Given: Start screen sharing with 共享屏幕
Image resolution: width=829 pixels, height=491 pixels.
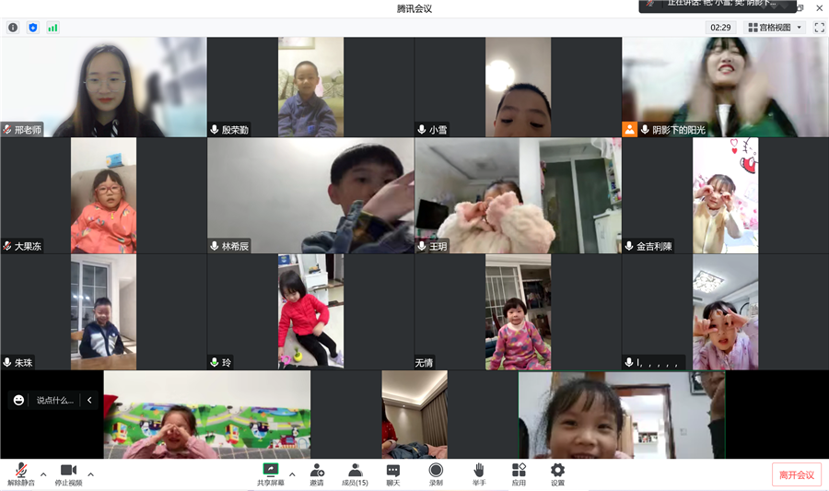Looking at the screenshot, I should click(270, 474).
